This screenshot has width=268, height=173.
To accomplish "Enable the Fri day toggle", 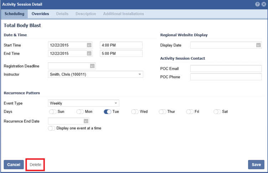I will [x=190, y=112].
